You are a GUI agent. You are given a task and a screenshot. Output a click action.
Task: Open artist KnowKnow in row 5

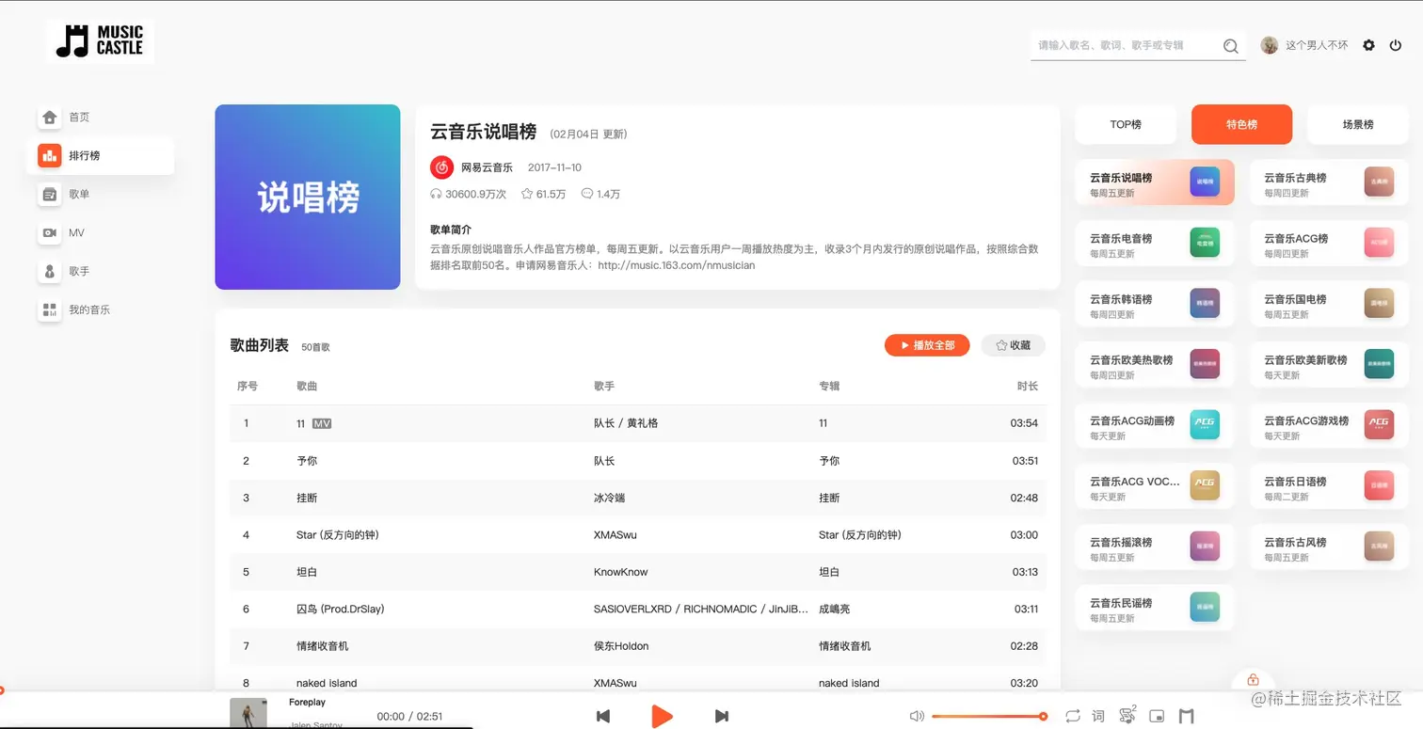click(x=621, y=572)
